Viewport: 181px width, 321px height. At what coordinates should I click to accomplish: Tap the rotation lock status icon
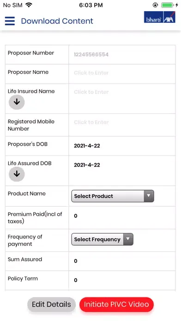156,5
